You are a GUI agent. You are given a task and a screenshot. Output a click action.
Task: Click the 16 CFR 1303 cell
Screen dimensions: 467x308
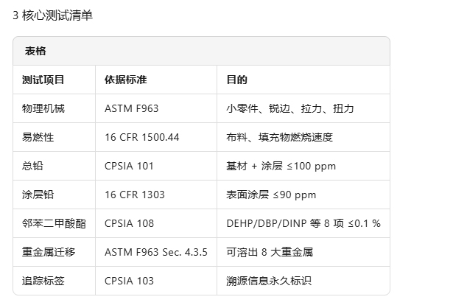point(134,195)
